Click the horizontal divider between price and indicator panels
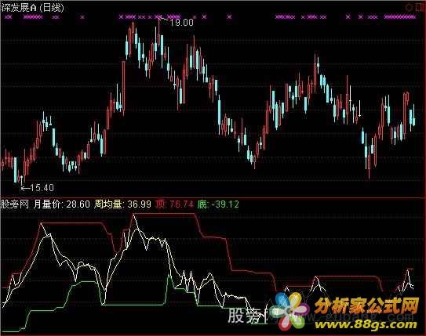 tap(213, 198)
